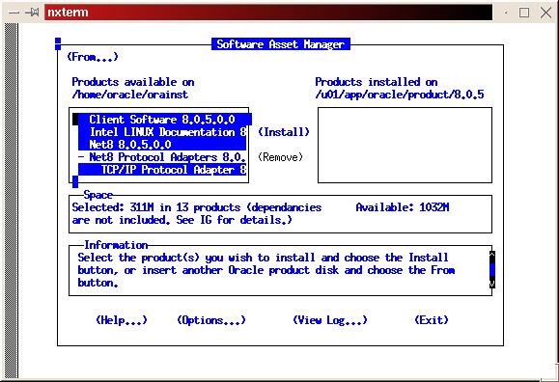Screen dimensions: 559x382
Task: Select Intel LINUX Documentation product
Action: (162, 132)
